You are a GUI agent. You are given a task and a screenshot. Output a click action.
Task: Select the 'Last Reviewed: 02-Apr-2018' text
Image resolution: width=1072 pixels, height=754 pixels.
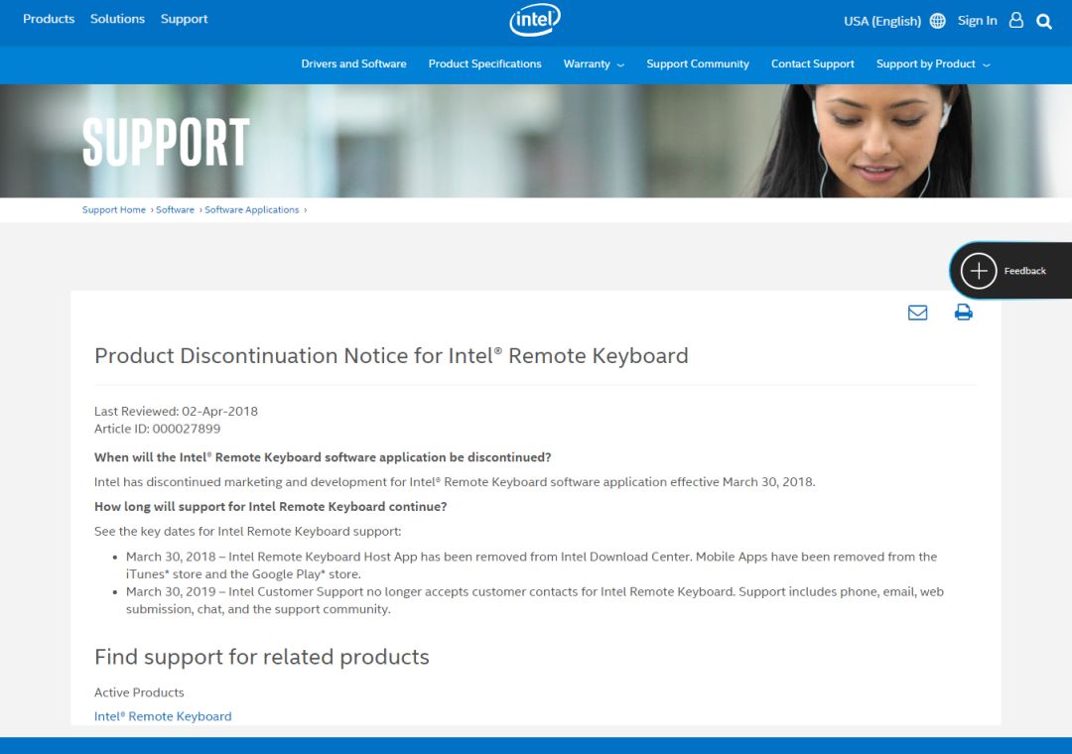[176, 411]
